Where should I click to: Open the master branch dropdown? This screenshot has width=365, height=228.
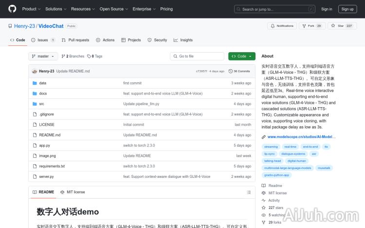tap(43, 57)
